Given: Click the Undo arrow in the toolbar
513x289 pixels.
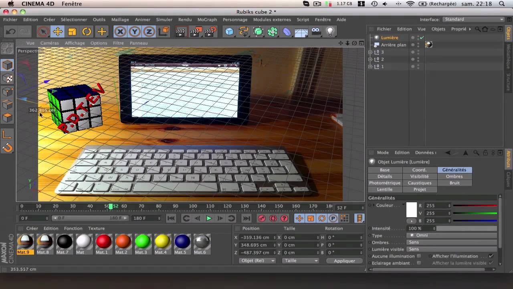Looking at the screenshot, I should (x=11, y=31).
